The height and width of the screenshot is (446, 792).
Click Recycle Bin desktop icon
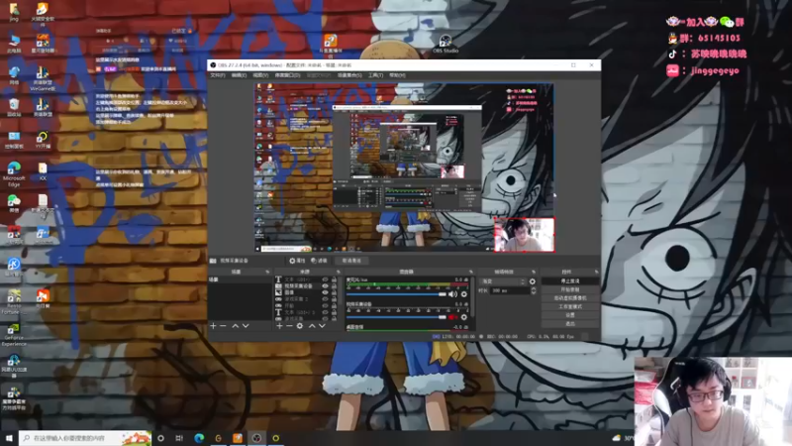tap(14, 107)
